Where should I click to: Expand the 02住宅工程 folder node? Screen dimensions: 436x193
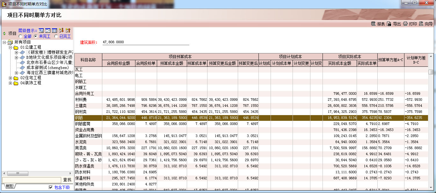point(11,78)
